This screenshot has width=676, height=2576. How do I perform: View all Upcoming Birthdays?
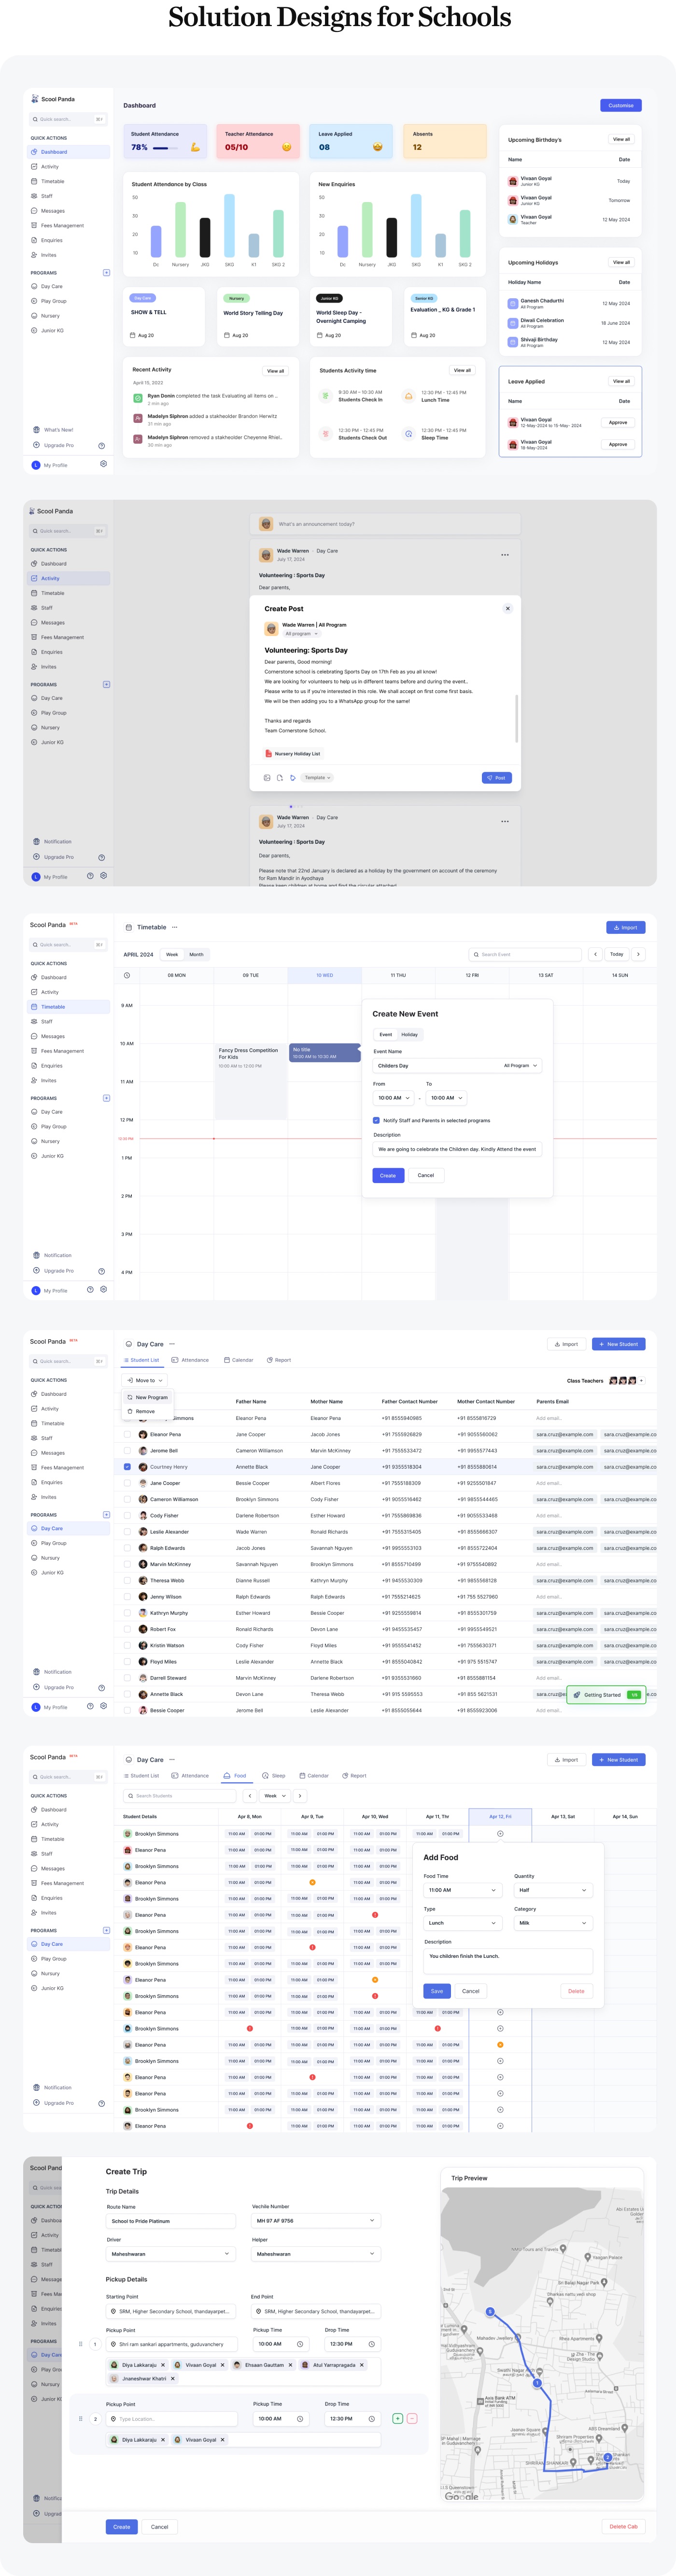click(x=621, y=139)
